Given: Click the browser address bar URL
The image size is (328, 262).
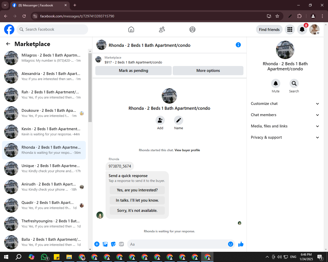Looking at the screenshot, I should [77, 16].
